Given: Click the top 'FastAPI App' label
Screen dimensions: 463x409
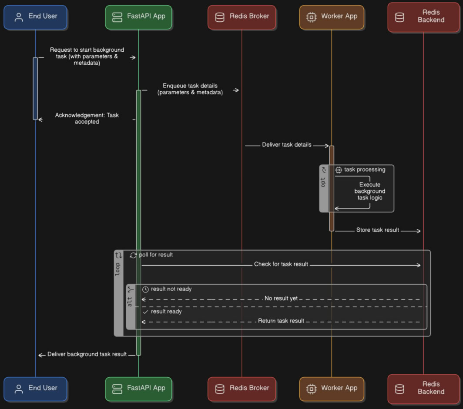Looking at the screenshot, I should coord(146,16).
